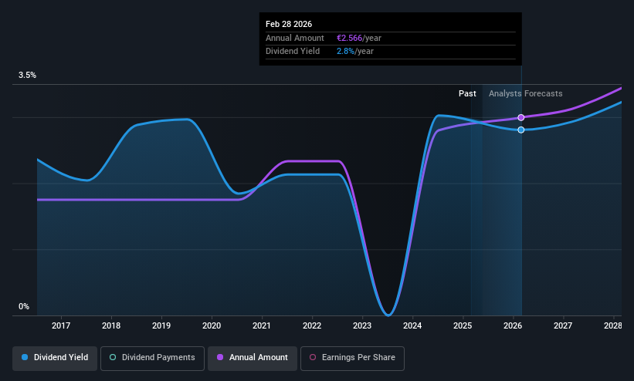Click the blue Dividend Yield legend dot
The height and width of the screenshot is (381, 634).
(25, 358)
